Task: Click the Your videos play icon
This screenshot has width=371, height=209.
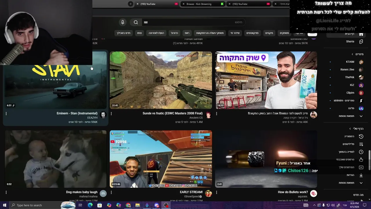Action: 361,167
